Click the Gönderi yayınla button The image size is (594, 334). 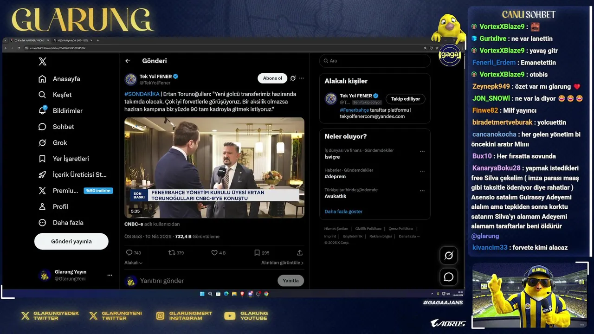pyautogui.click(x=71, y=241)
